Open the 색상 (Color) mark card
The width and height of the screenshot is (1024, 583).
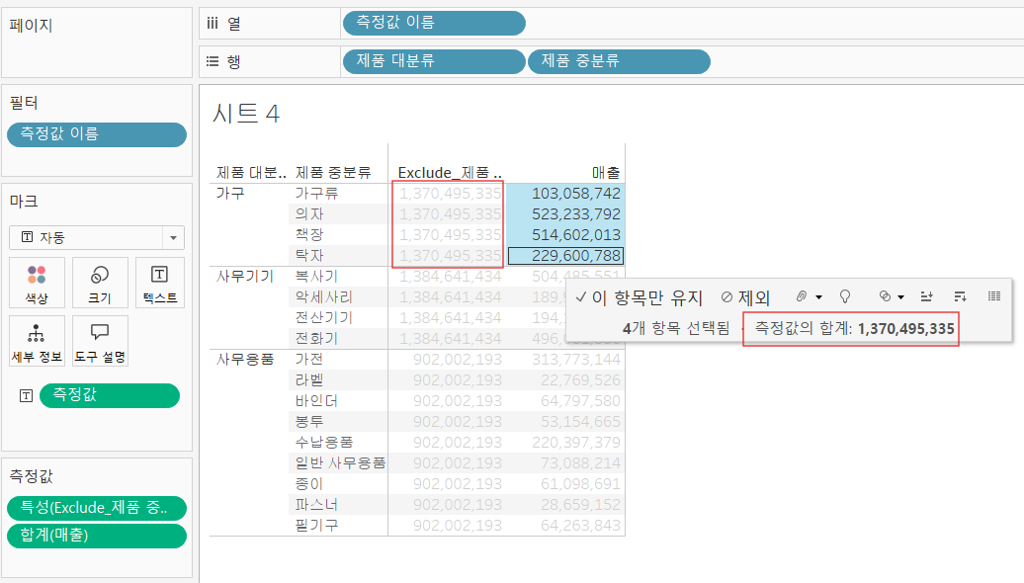pos(37,282)
